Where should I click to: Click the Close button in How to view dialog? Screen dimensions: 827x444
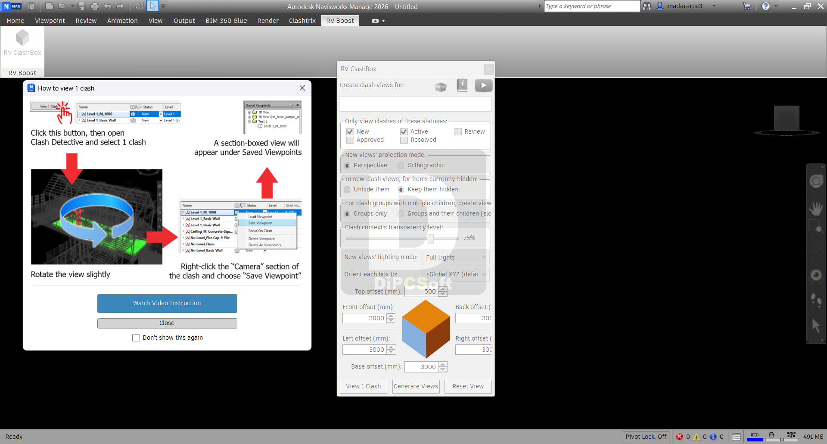(167, 323)
